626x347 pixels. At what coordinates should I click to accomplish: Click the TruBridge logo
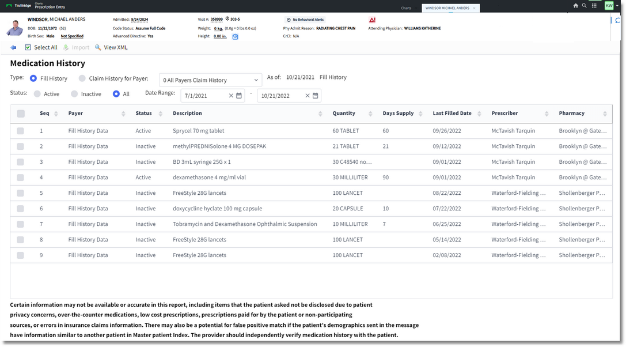tap(18, 6)
